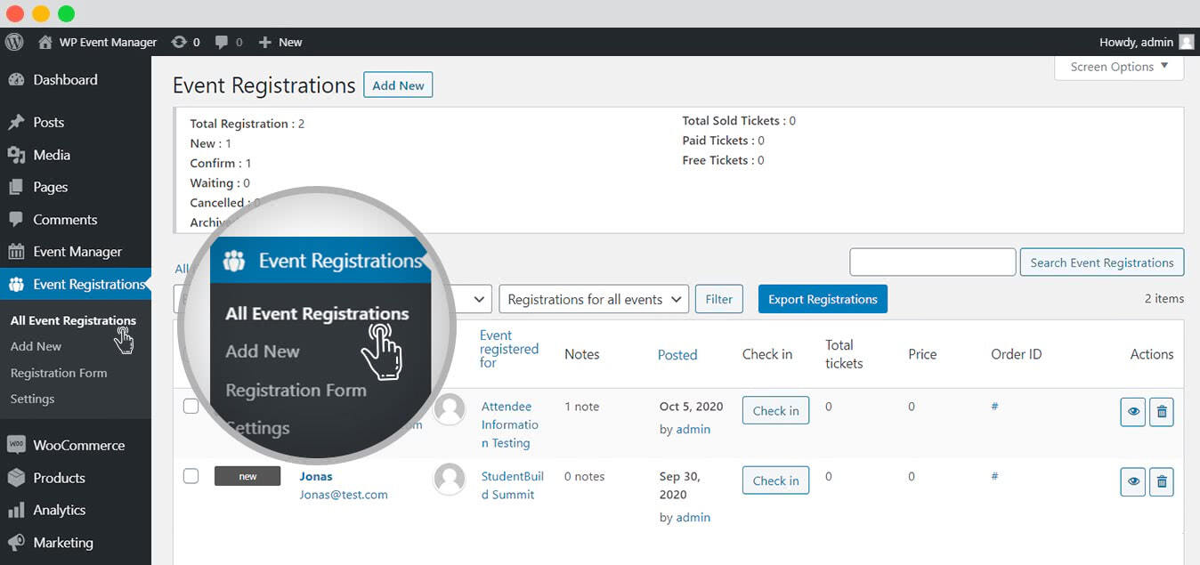Image resolution: width=1200 pixels, height=565 pixels.
Task: Open the comments bubble icon in admin bar
Action: pyautogui.click(x=222, y=42)
